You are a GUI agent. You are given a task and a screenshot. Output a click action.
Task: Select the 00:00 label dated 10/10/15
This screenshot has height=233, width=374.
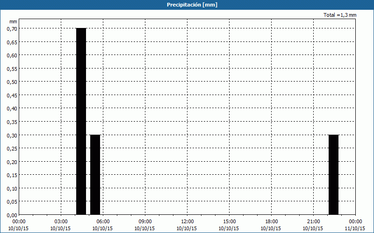point(19,221)
